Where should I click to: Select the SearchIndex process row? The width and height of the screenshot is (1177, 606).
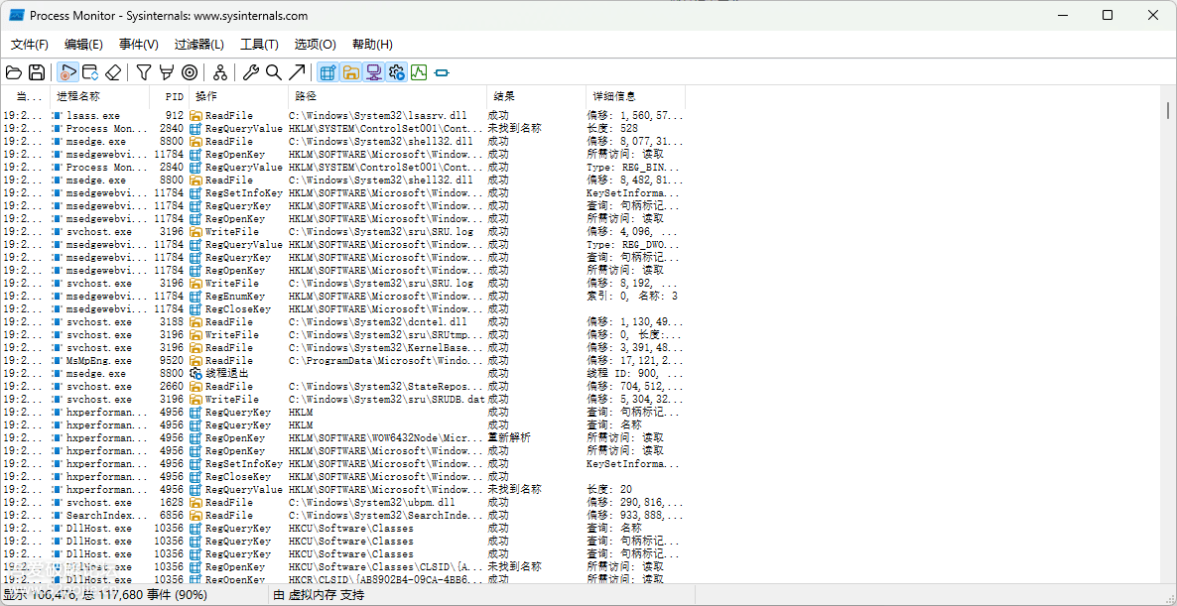342,516
